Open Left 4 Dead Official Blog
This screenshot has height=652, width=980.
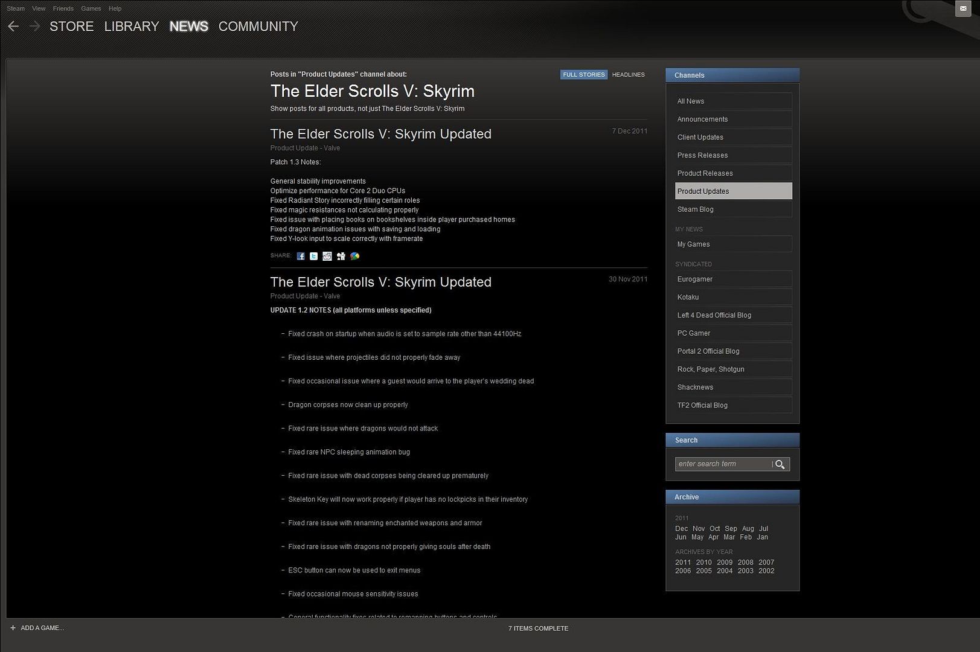pos(734,315)
